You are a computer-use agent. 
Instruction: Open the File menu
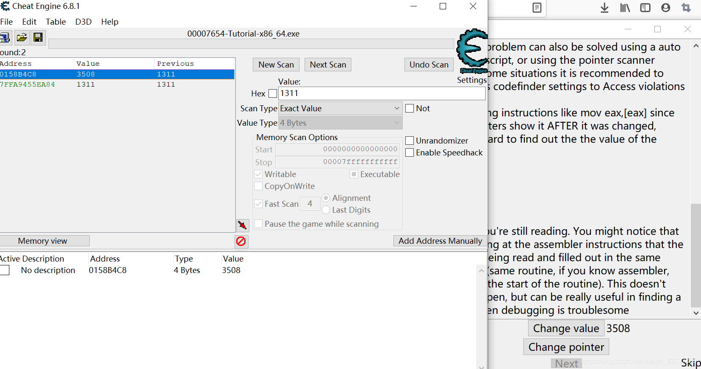[6, 22]
